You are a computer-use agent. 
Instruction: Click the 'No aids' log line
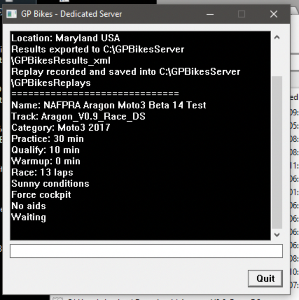tap(29, 206)
